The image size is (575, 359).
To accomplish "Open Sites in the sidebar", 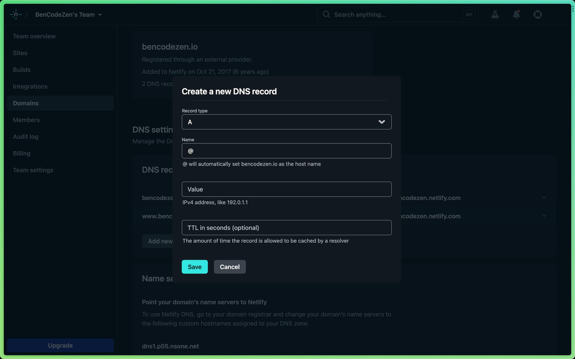I will point(20,53).
